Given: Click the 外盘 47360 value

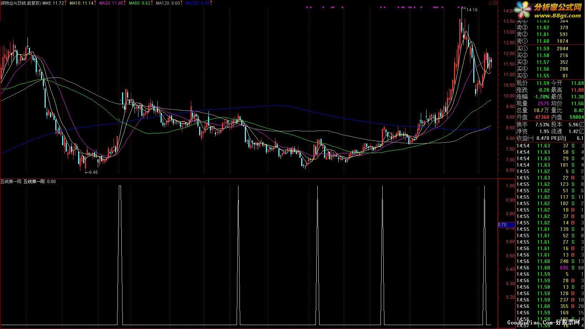Looking at the screenshot, I should (542, 117).
